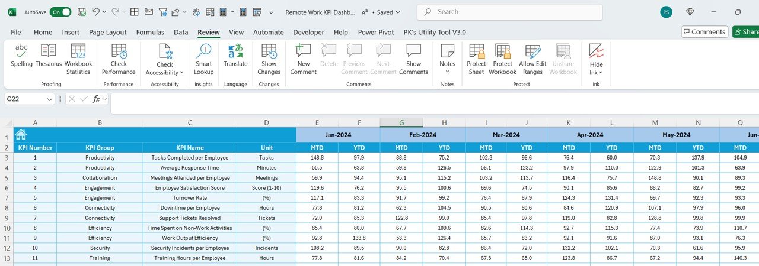
Task: Open the Thesaurus
Action: point(49,56)
